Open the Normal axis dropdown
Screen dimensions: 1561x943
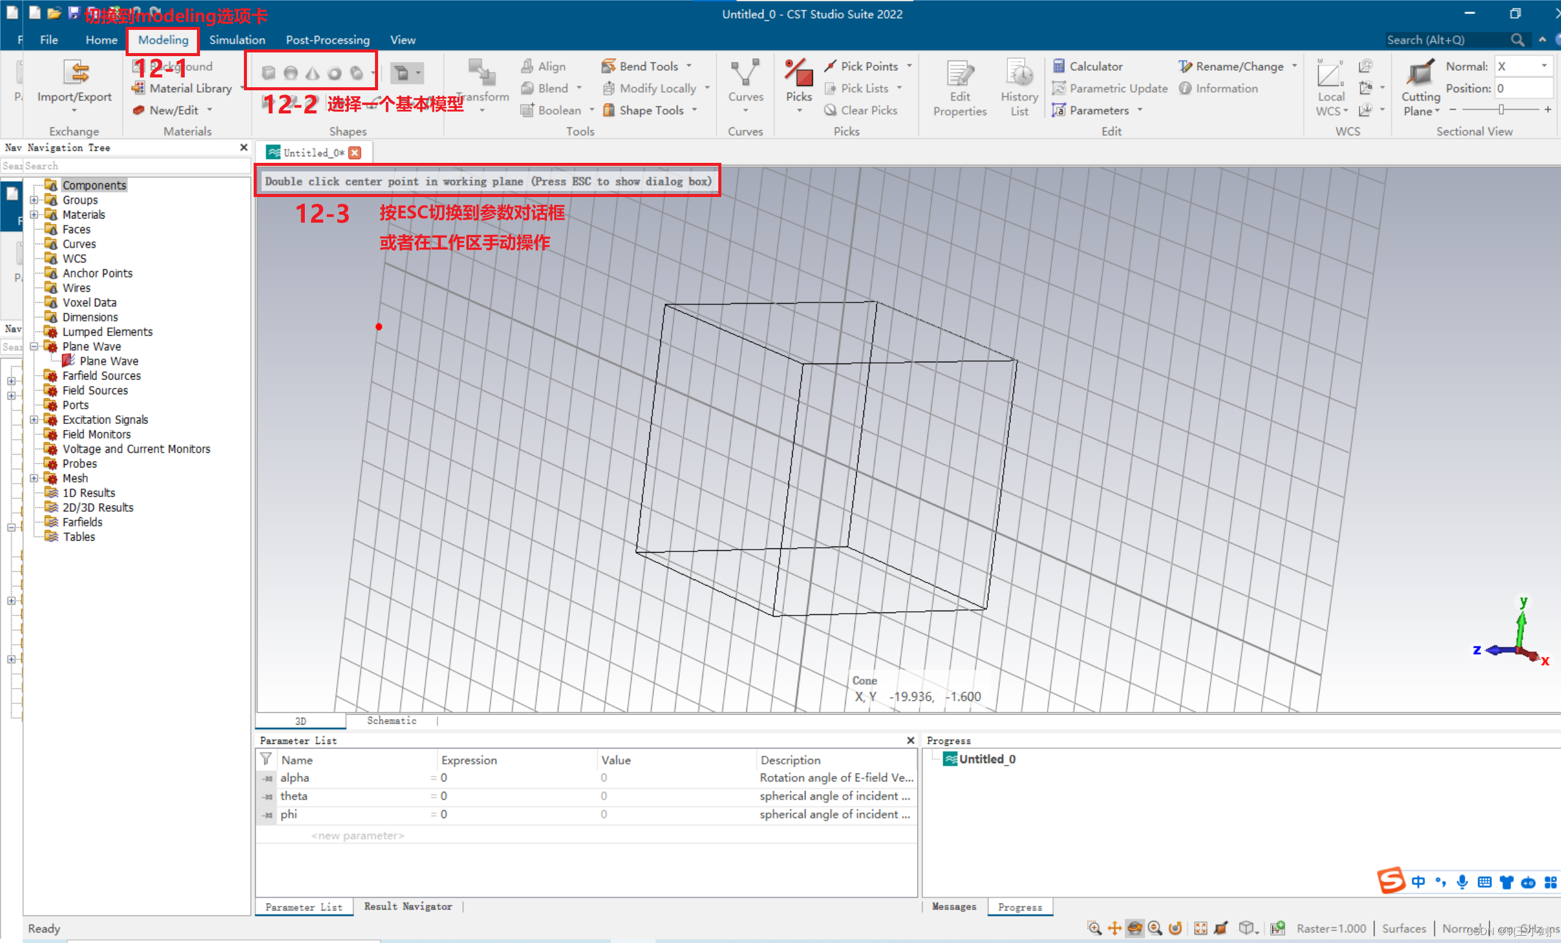click(x=1545, y=66)
